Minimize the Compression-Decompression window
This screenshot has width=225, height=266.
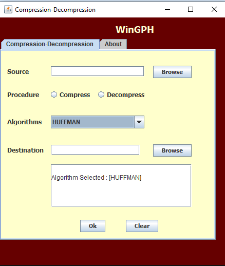pos(167,9)
